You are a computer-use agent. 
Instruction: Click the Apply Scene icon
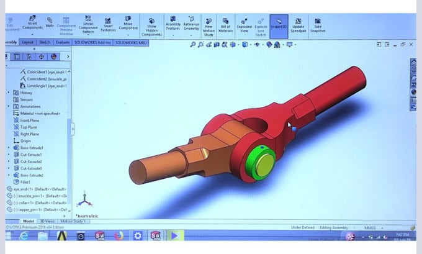277,45
